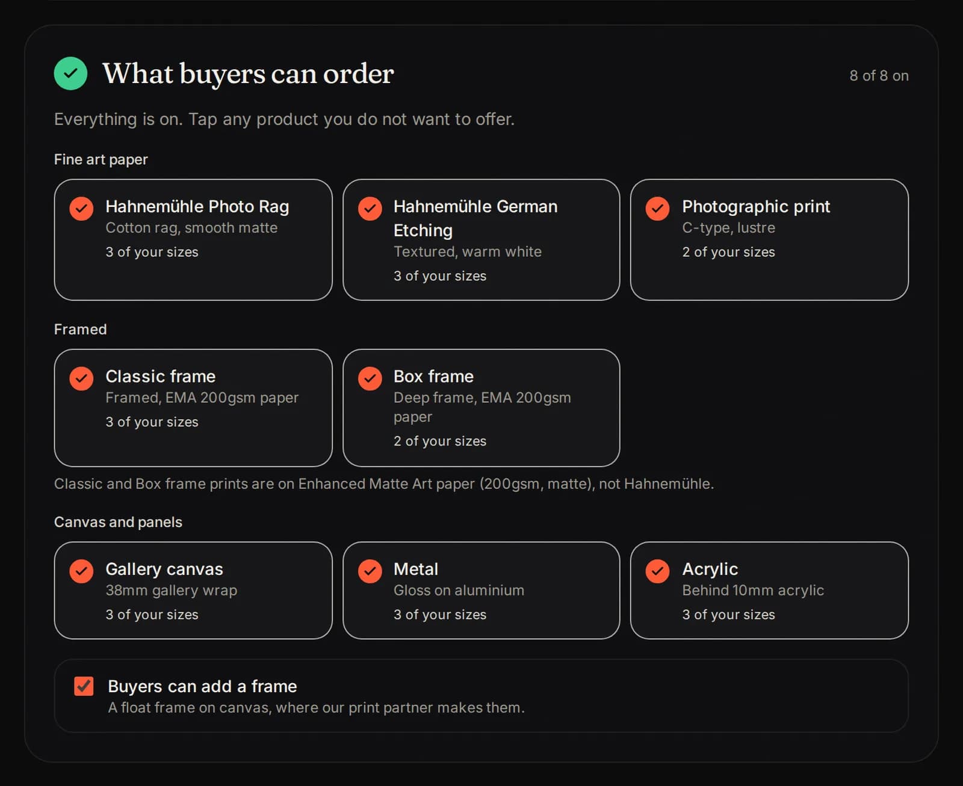Untick the Gallery canvas check circle
The width and height of the screenshot is (963, 786).
click(81, 571)
